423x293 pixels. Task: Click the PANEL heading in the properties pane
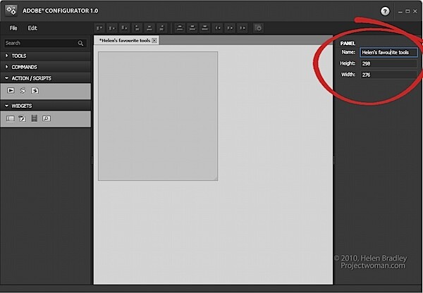point(348,43)
